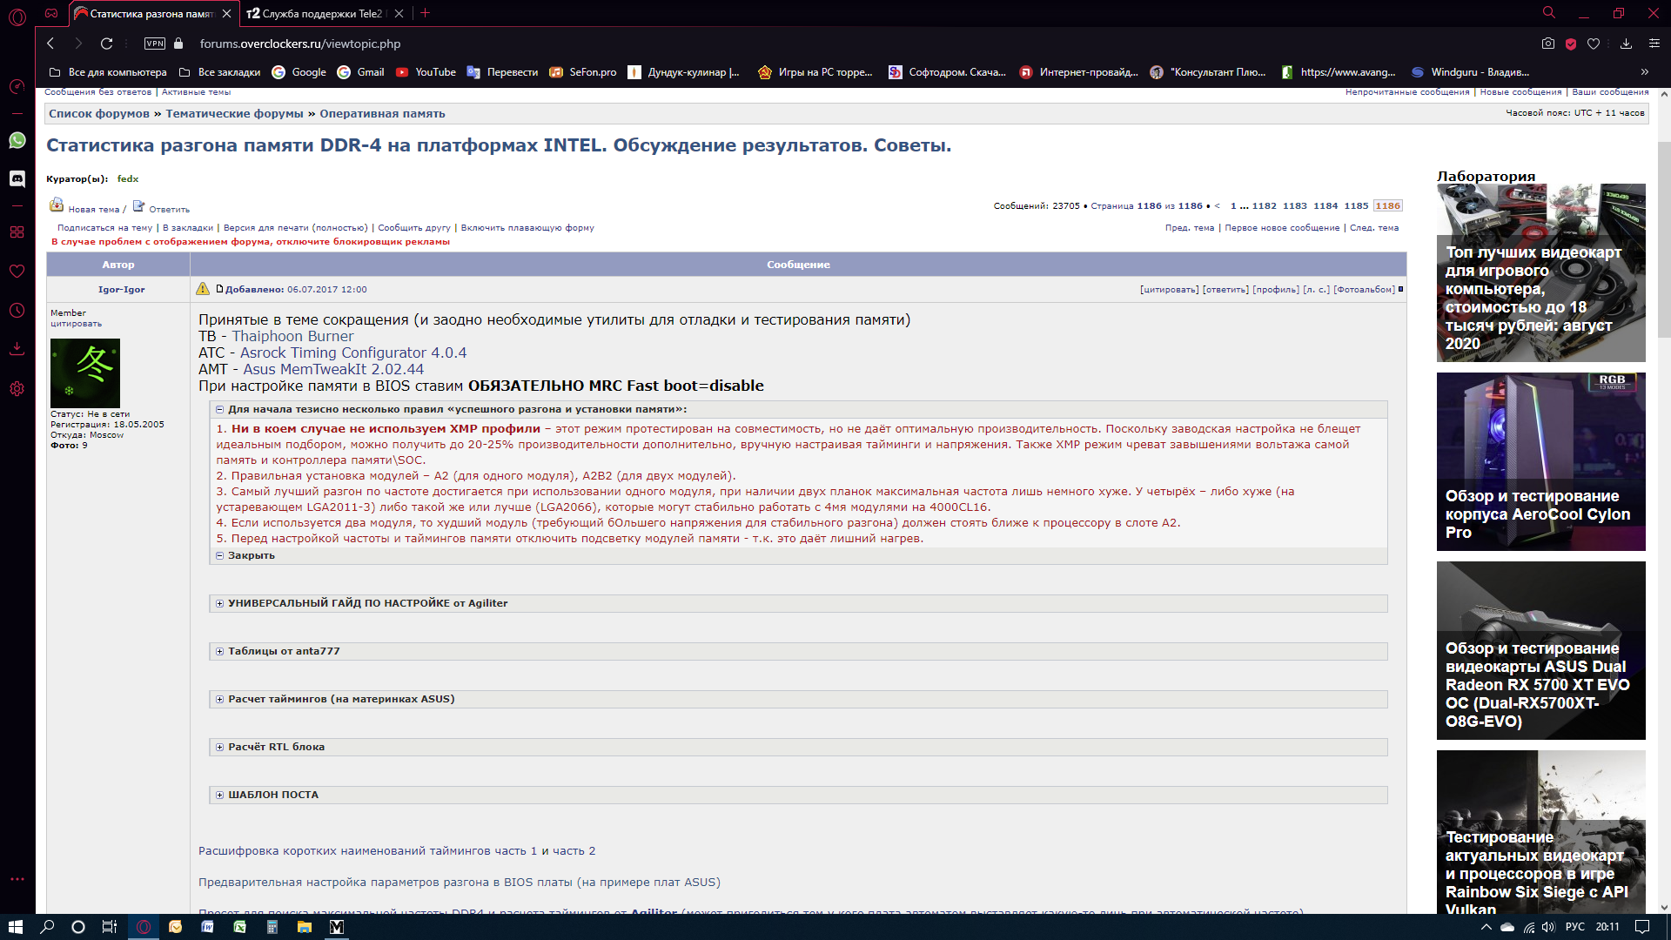Click the ad blocker shield icon
This screenshot has width=1671, height=940.
pyautogui.click(x=1571, y=44)
